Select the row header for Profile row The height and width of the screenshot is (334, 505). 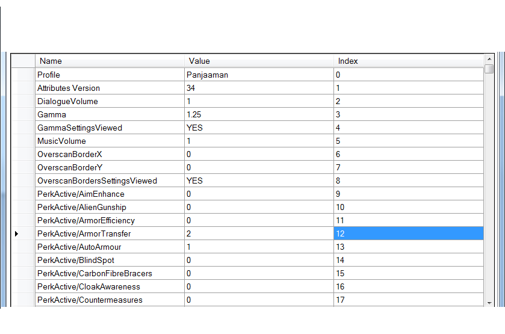point(23,75)
